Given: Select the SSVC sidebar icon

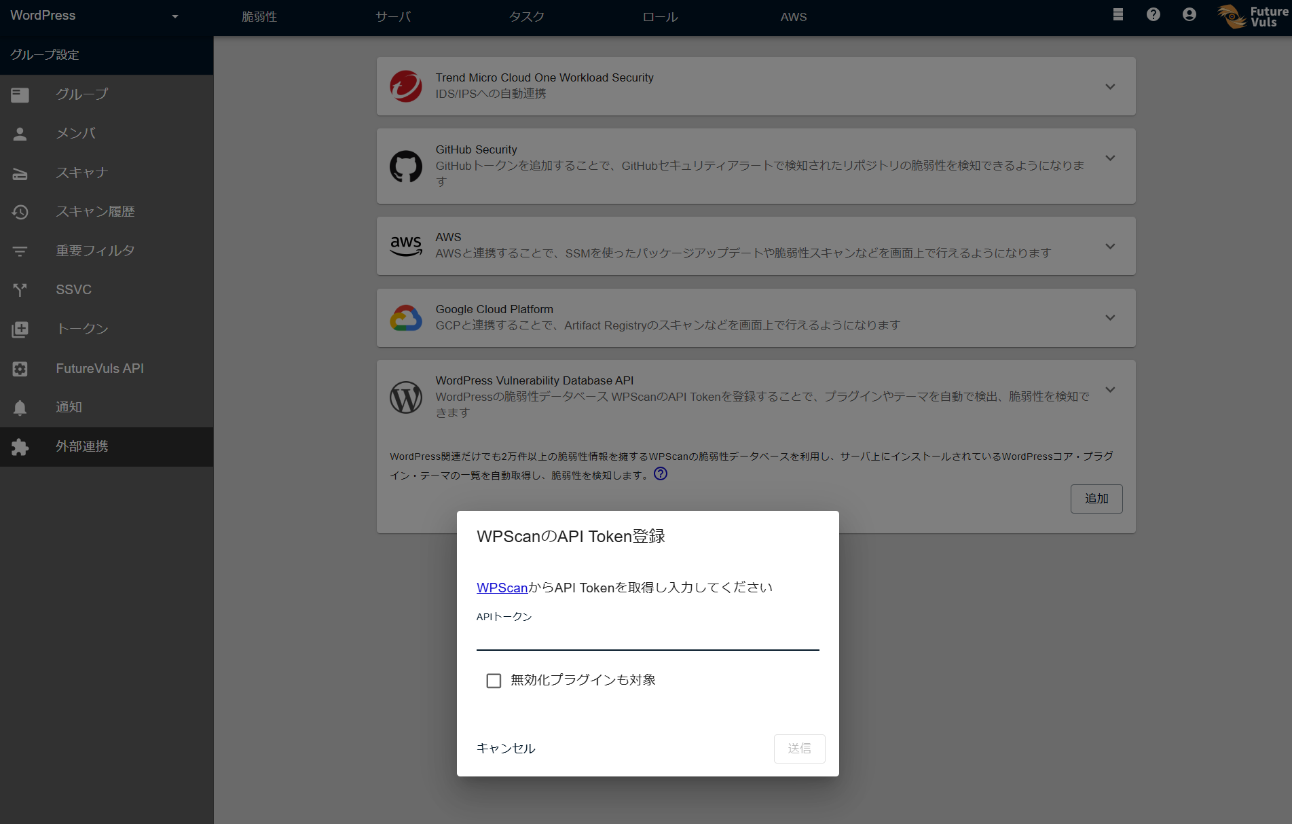Looking at the screenshot, I should click(20, 289).
